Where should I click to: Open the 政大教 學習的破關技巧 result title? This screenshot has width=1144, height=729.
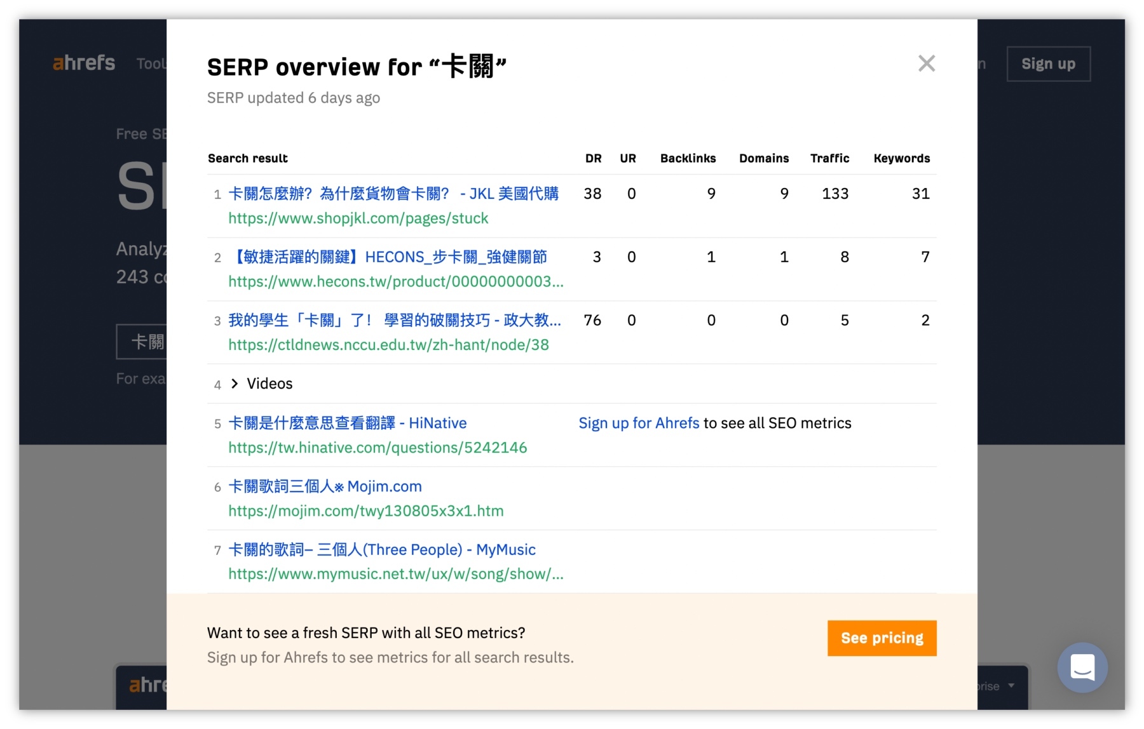tap(394, 321)
